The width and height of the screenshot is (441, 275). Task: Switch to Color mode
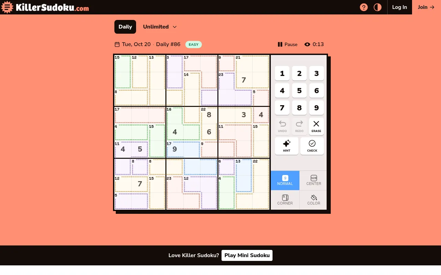pos(314,200)
